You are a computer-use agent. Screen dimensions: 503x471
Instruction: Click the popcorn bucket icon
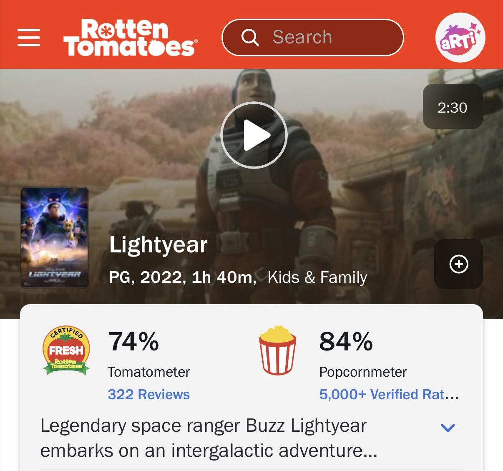(x=278, y=350)
